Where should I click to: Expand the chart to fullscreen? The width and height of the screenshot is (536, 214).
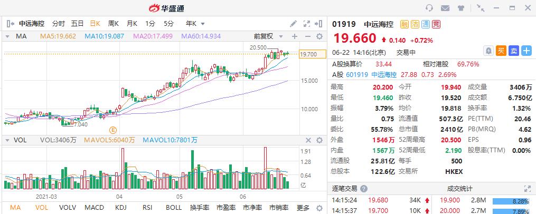[x=307, y=24]
